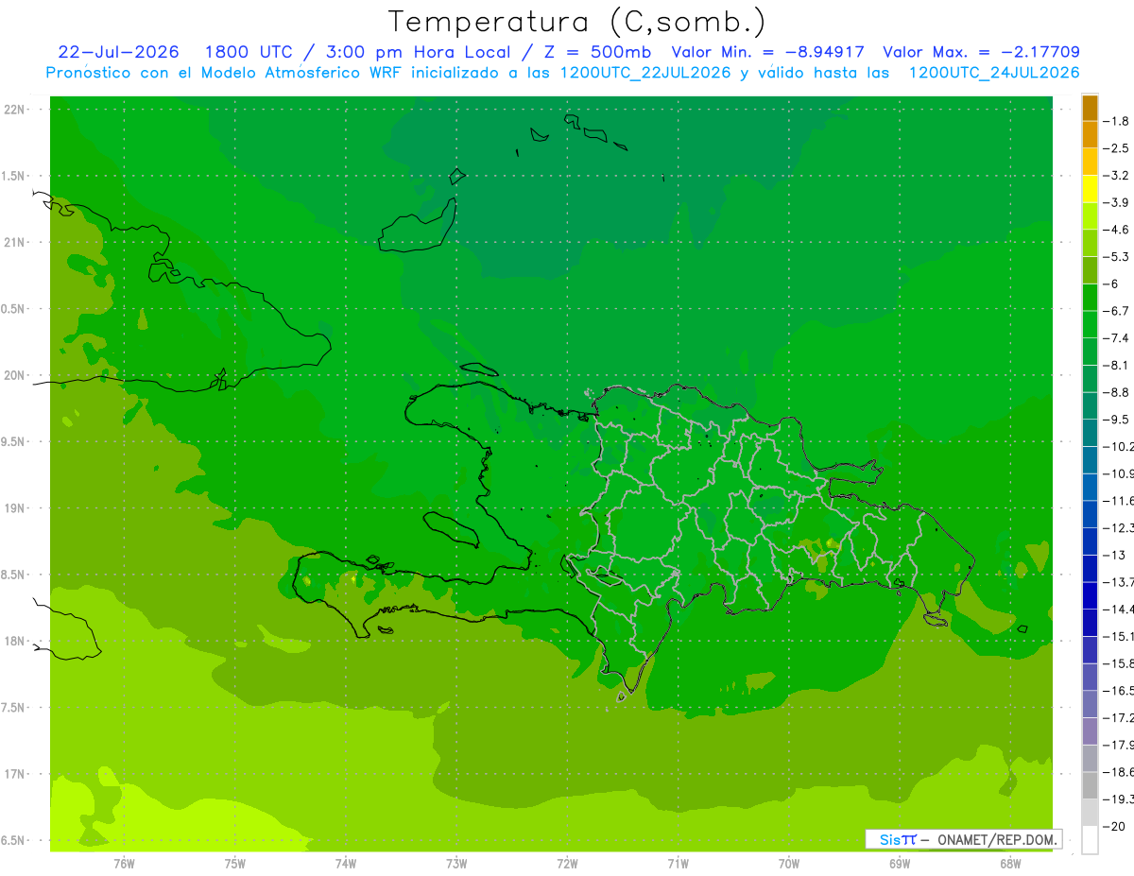Image resolution: width=1134 pixels, height=876 pixels.
Task: Pick the gray swatch between -18.6 and -19.3
Action: point(1090,785)
